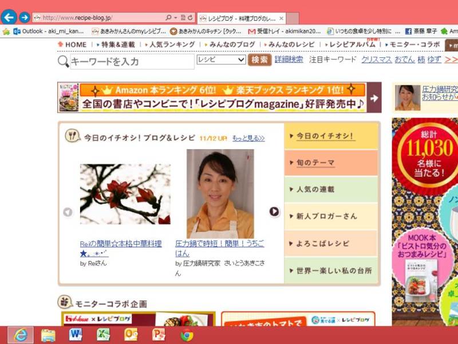
Task: Click the fork and knife 今日のイチオシ icon
Action: coord(72,136)
